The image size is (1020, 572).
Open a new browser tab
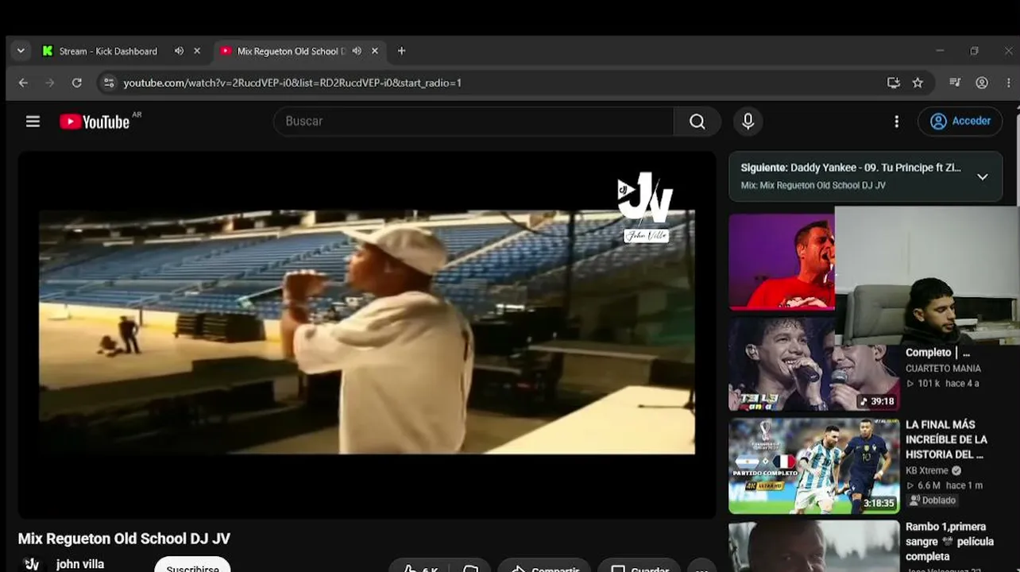click(x=401, y=51)
